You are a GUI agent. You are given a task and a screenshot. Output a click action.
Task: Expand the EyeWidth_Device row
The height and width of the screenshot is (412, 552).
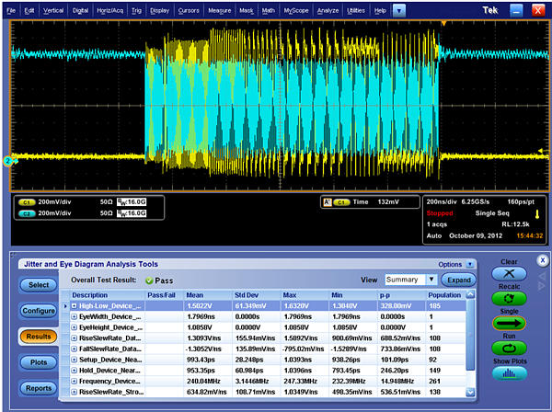click(75, 315)
